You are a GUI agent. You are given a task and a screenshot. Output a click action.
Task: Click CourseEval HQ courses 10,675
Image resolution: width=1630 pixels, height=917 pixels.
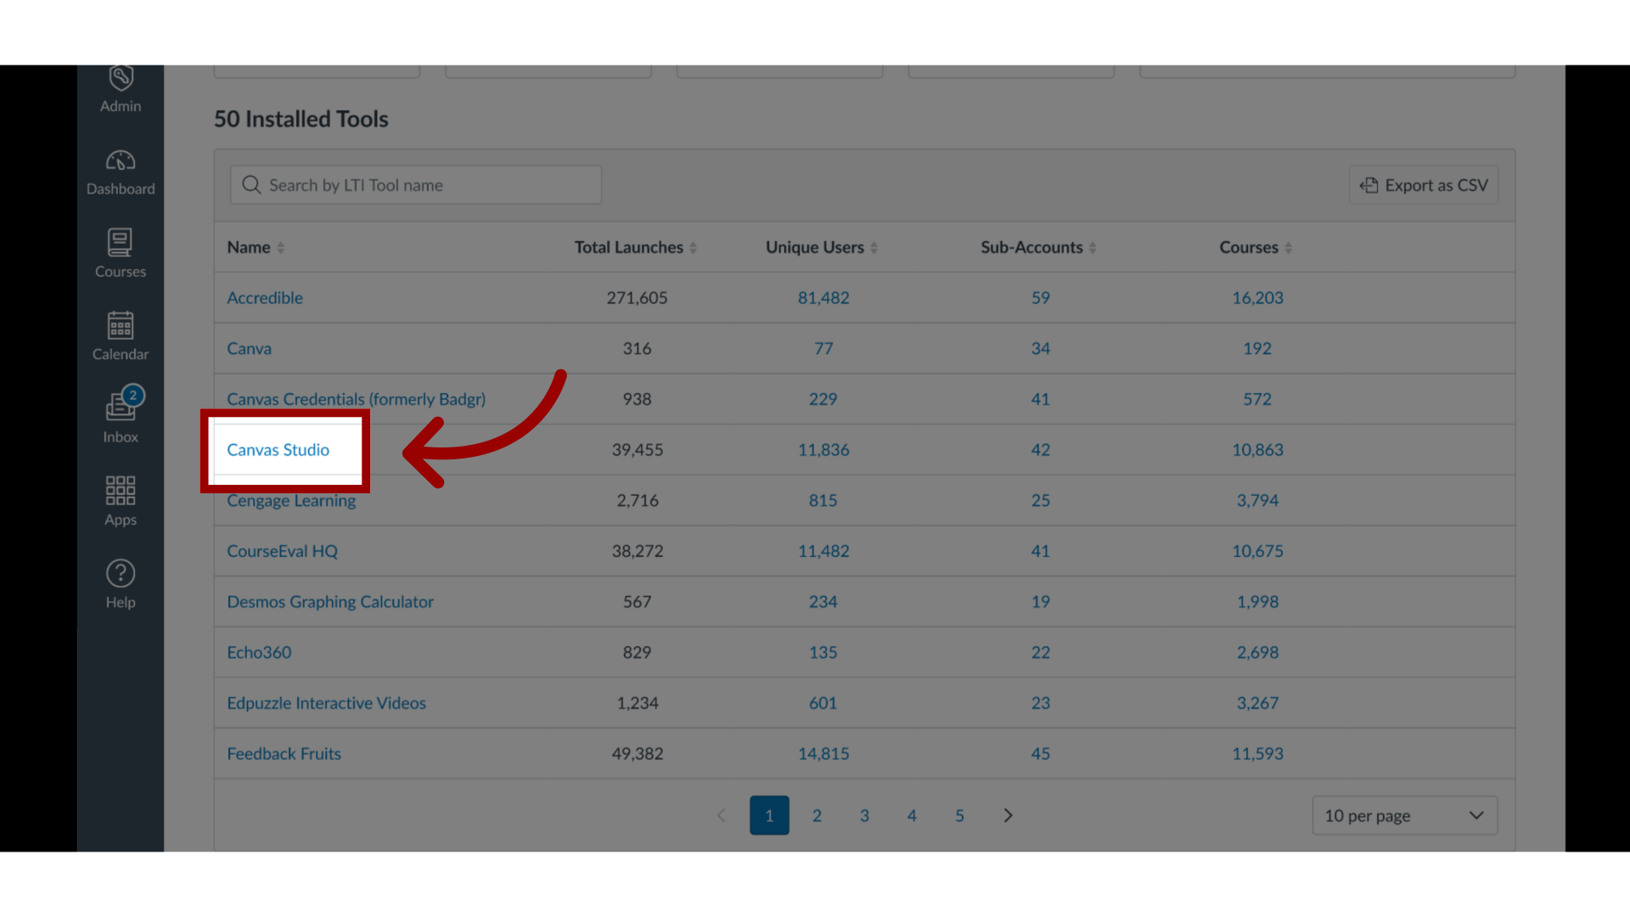point(1257,551)
